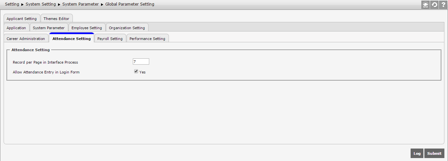Switch to the Applicant Setting tab
This screenshot has height=161, width=448.
[22, 19]
